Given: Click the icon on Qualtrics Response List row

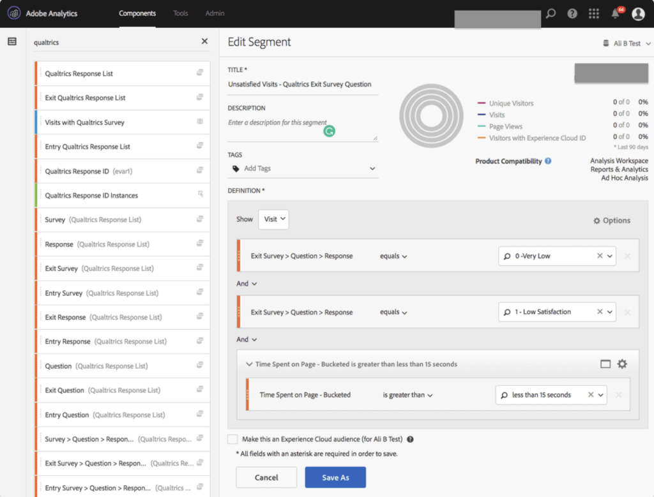Looking at the screenshot, I should [x=200, y=73].
